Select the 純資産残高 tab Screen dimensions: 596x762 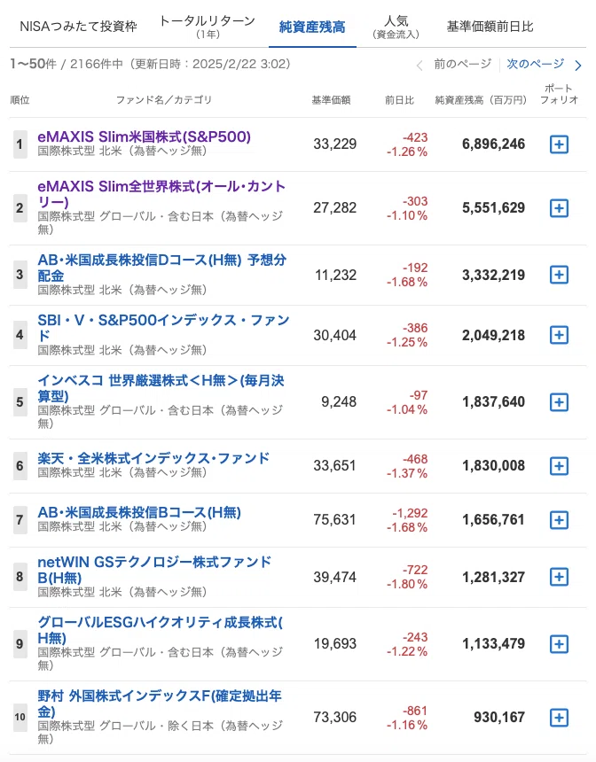(x=312, y=27)
